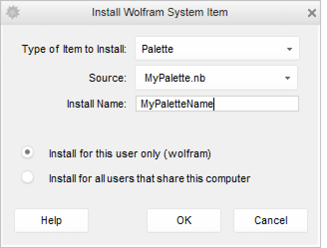The height and width of the screenshot is (248, 327).
Task: Select the this-user-only radio button
Action: (x=27, y=153)
